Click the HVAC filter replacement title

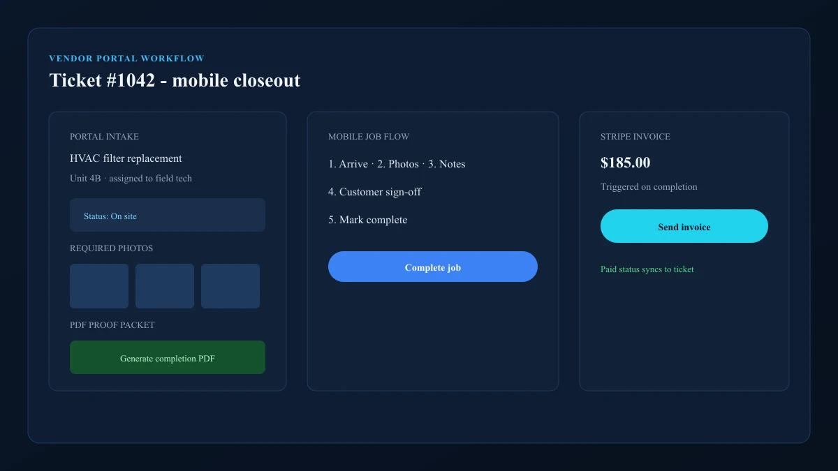click(x=126, y=158)
